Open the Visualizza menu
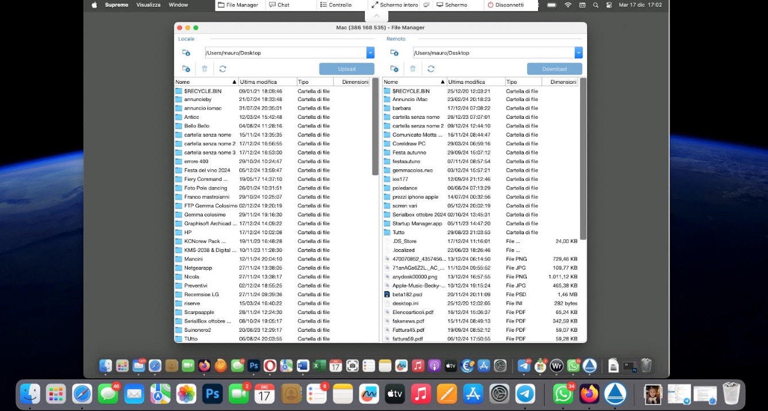This screenshot has width=768, height=411. (148, 5)
